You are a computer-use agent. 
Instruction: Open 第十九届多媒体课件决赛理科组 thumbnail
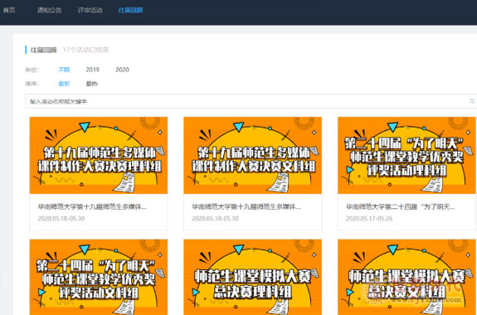tap(99, 155)
